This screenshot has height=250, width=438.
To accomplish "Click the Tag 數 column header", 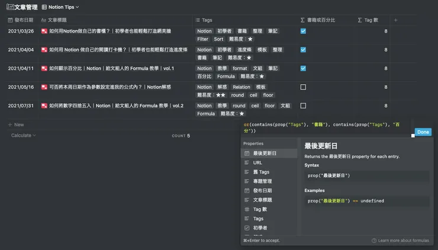I will coord(368,20).
